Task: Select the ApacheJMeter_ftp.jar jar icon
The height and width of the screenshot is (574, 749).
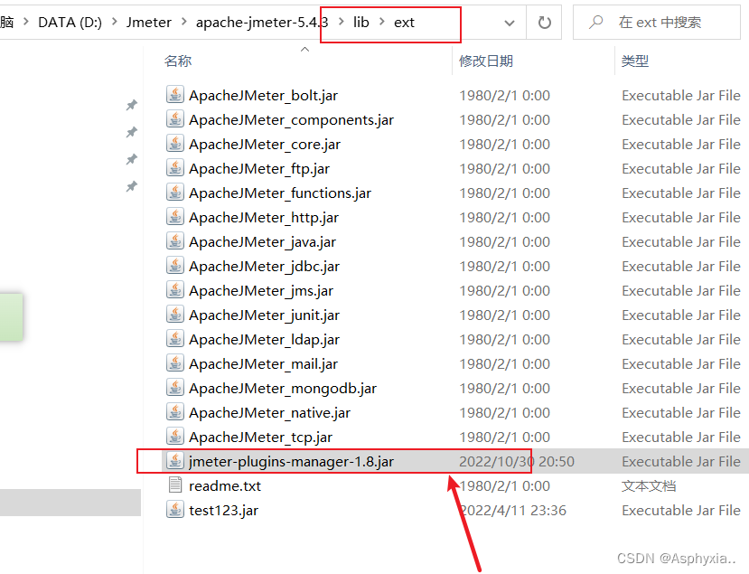Action: (174, 168)
